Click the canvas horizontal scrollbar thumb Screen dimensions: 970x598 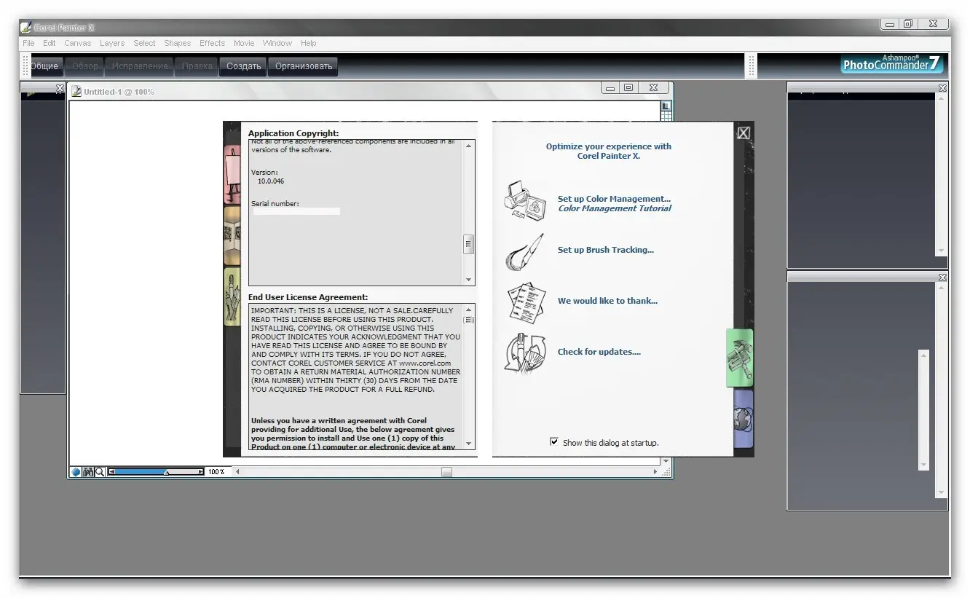pos(446,472)
